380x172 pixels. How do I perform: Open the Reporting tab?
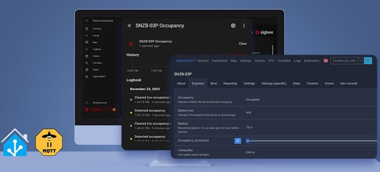point(230,83)
